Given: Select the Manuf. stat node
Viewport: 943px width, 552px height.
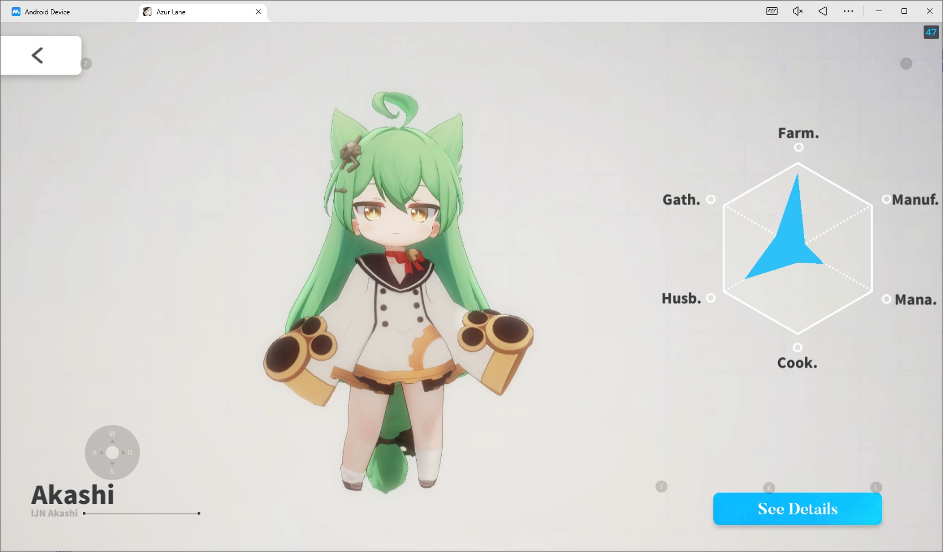Looking at the screenshot, I should click(886, 199).
